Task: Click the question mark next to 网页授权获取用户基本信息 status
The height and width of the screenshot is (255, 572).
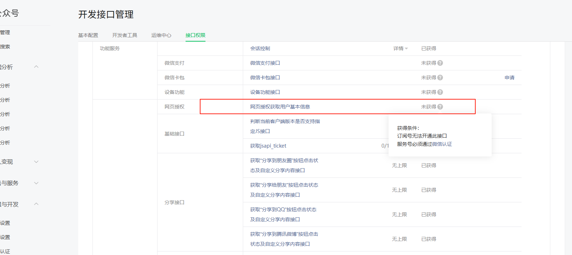Action: click(x=440, y=107)
